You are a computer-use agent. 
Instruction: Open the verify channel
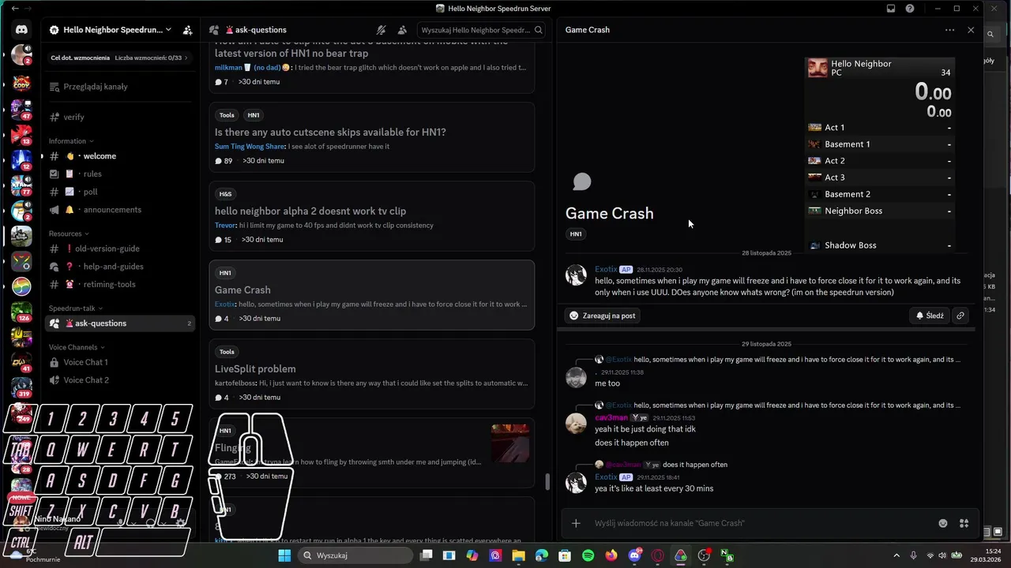coord(121,117)
